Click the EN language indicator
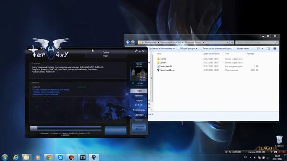 [246, 157]
